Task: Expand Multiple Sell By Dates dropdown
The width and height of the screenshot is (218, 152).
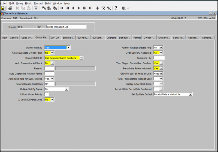Action: 66,89
